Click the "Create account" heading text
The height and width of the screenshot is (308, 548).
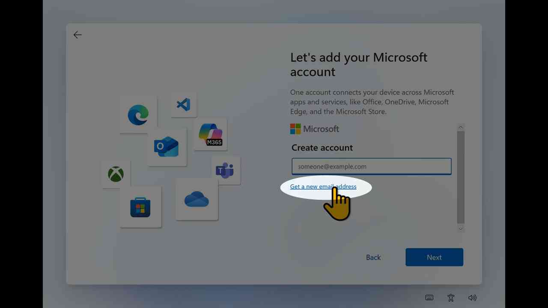(x=322, y=148)
